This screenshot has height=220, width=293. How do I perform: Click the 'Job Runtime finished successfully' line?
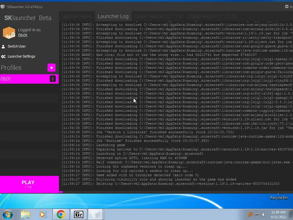(135, 141)
